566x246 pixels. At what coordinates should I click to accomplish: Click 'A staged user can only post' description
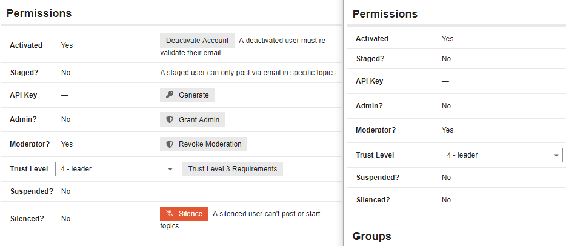248,73
